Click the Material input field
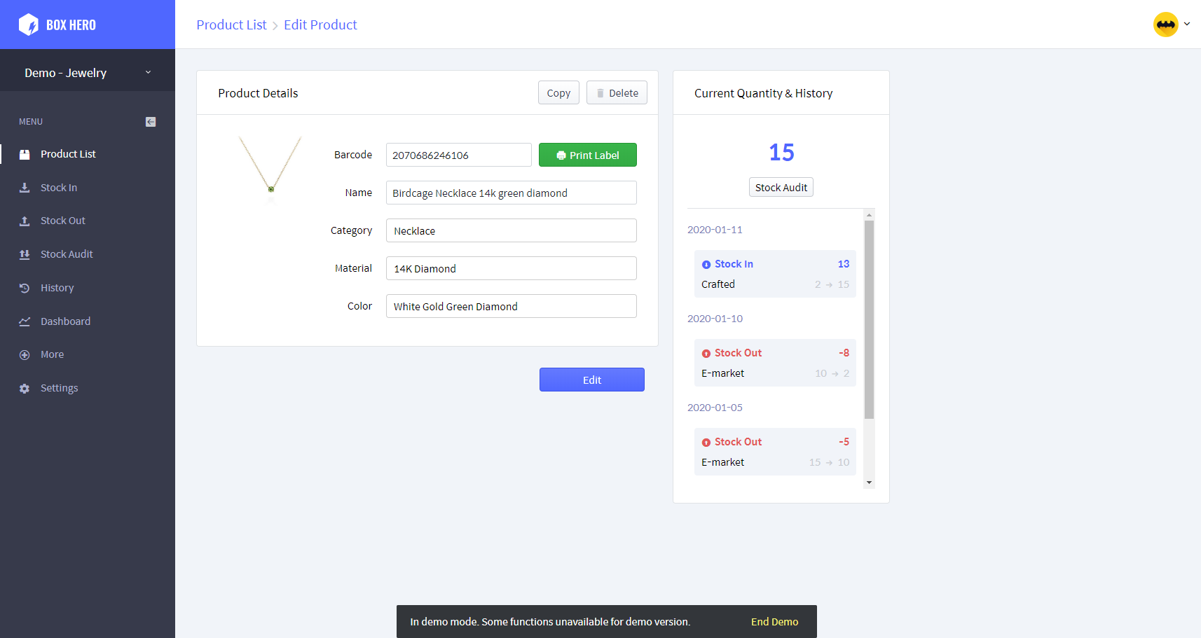The height and width of the screenshot is (638, 1201). pos(512,268)
